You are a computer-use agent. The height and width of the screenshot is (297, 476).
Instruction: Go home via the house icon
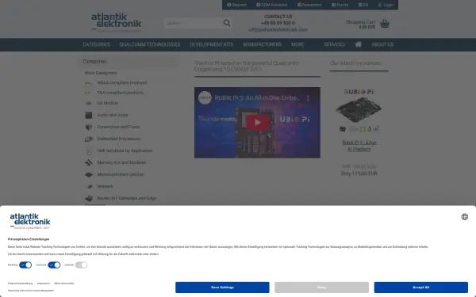pyautogui.click(x=359, y=44)
